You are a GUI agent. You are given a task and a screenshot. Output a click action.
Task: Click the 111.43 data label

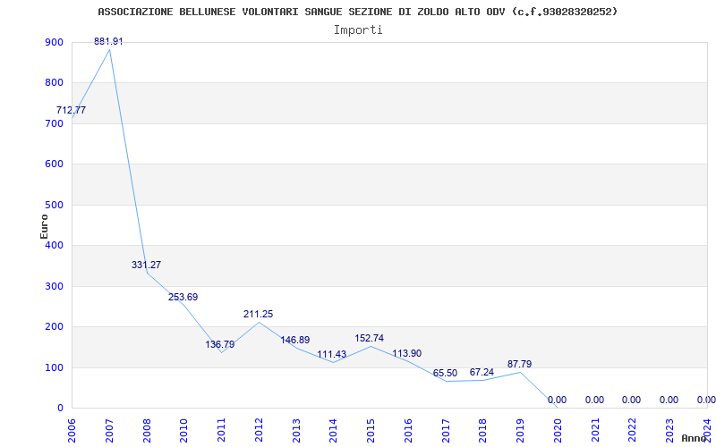coord(331,354)
